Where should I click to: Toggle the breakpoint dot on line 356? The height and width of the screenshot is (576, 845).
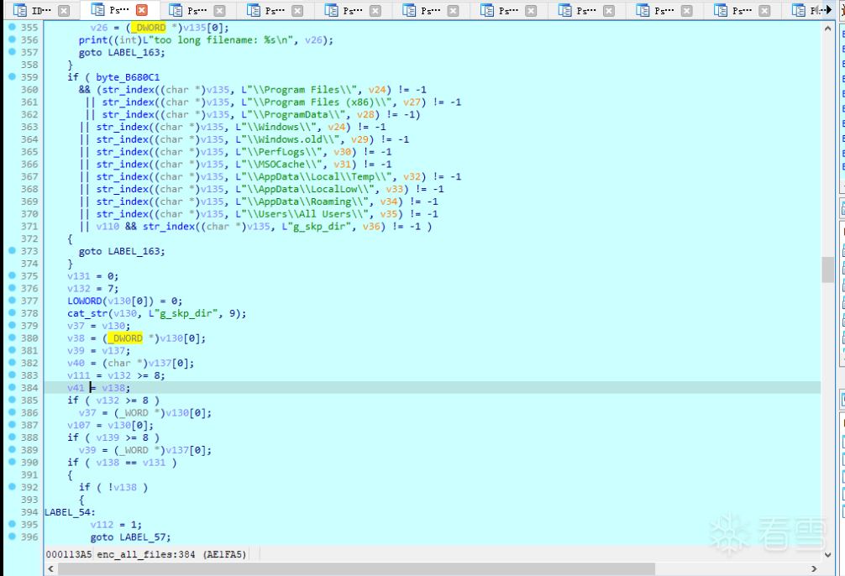[12, 39]
